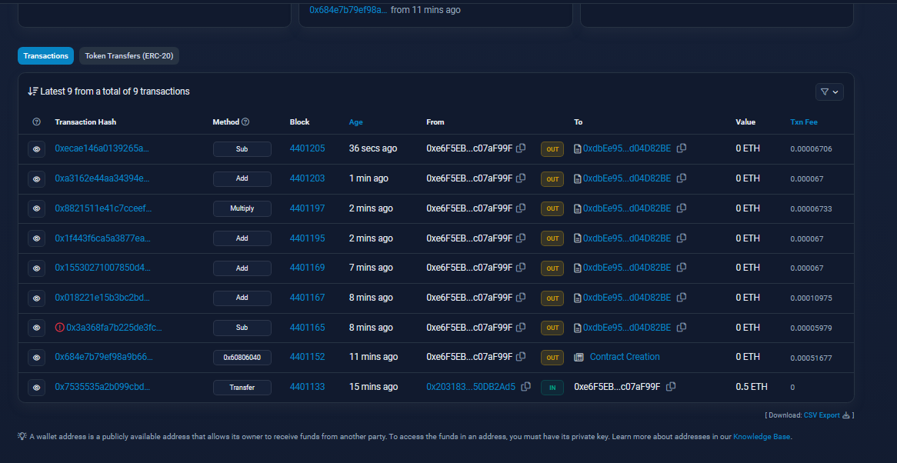Copy From address in block 4401195 row
This screenshot has height=463, width=897.
(521, 238)
